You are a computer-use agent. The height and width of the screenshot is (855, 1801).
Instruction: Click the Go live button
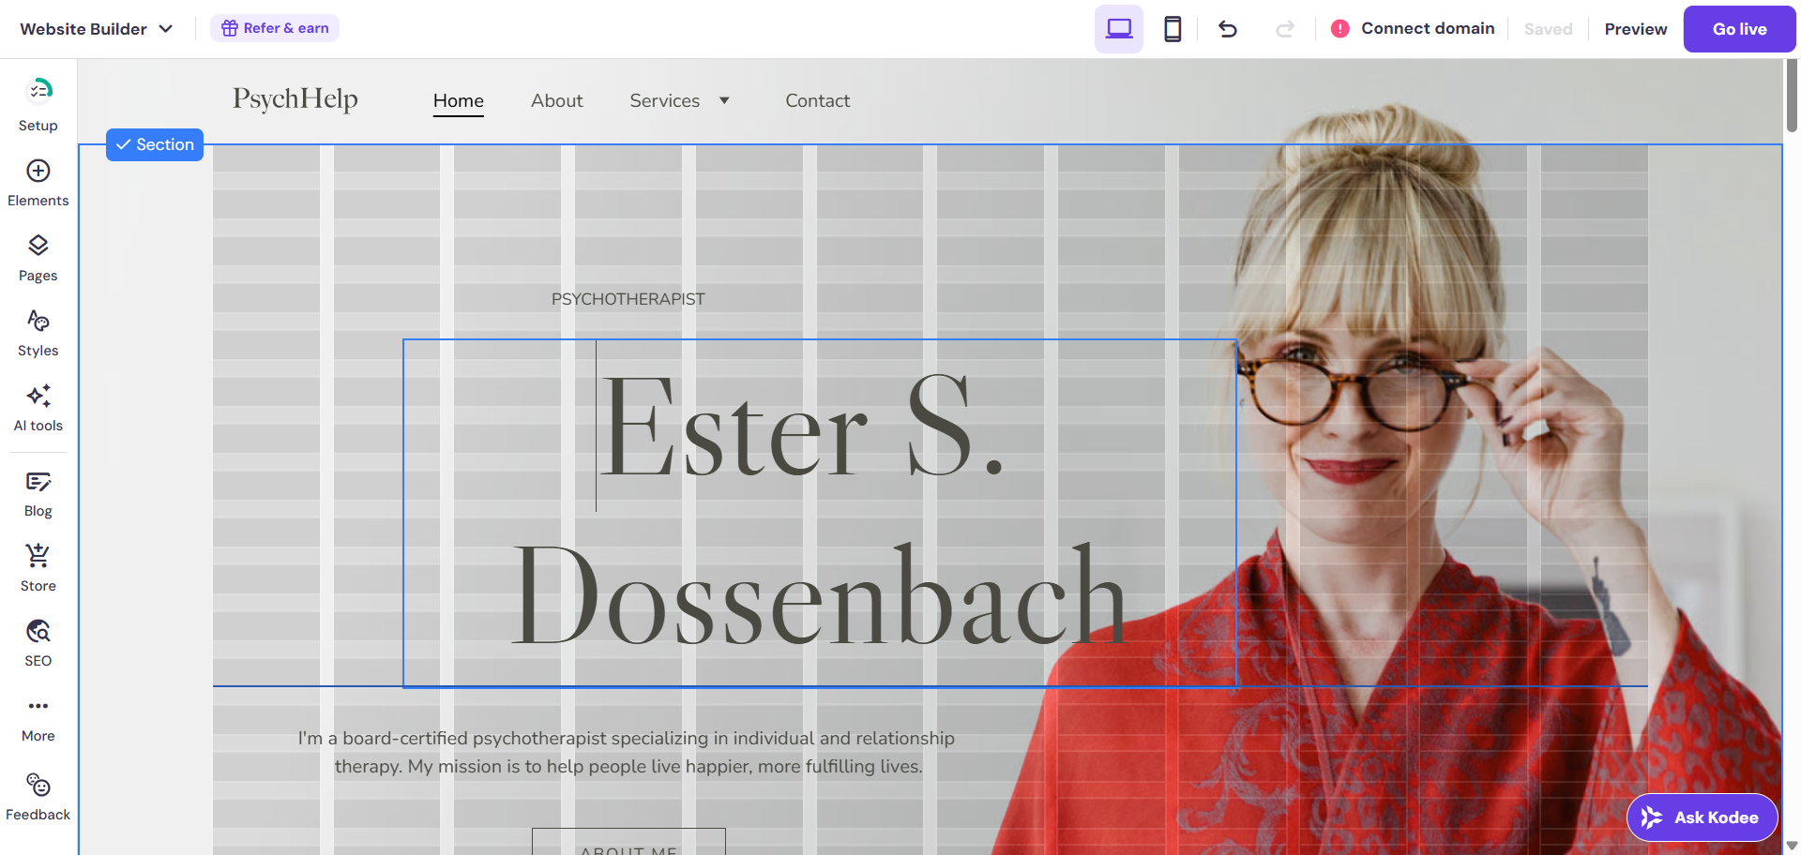coord(1740,29)
